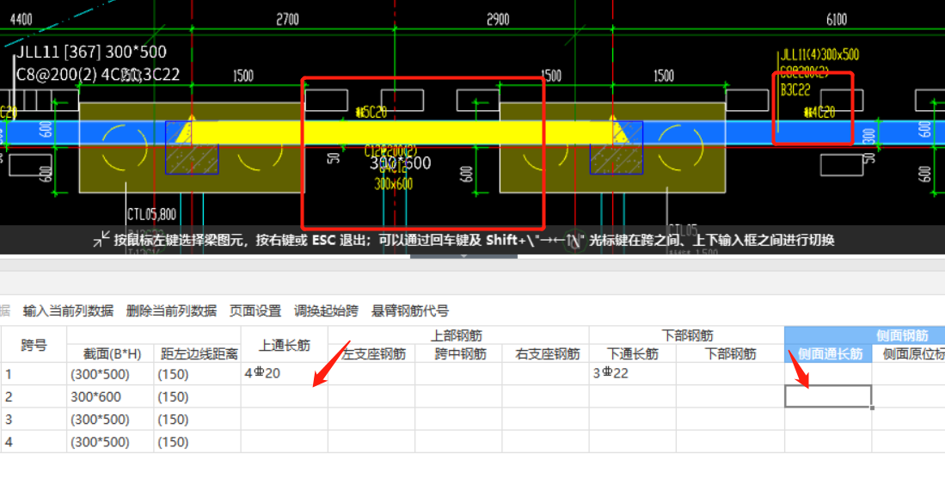Select the (300*500) section cell in row 3
The height and width of the screenshot is (503, 945).
coord(110,420)
